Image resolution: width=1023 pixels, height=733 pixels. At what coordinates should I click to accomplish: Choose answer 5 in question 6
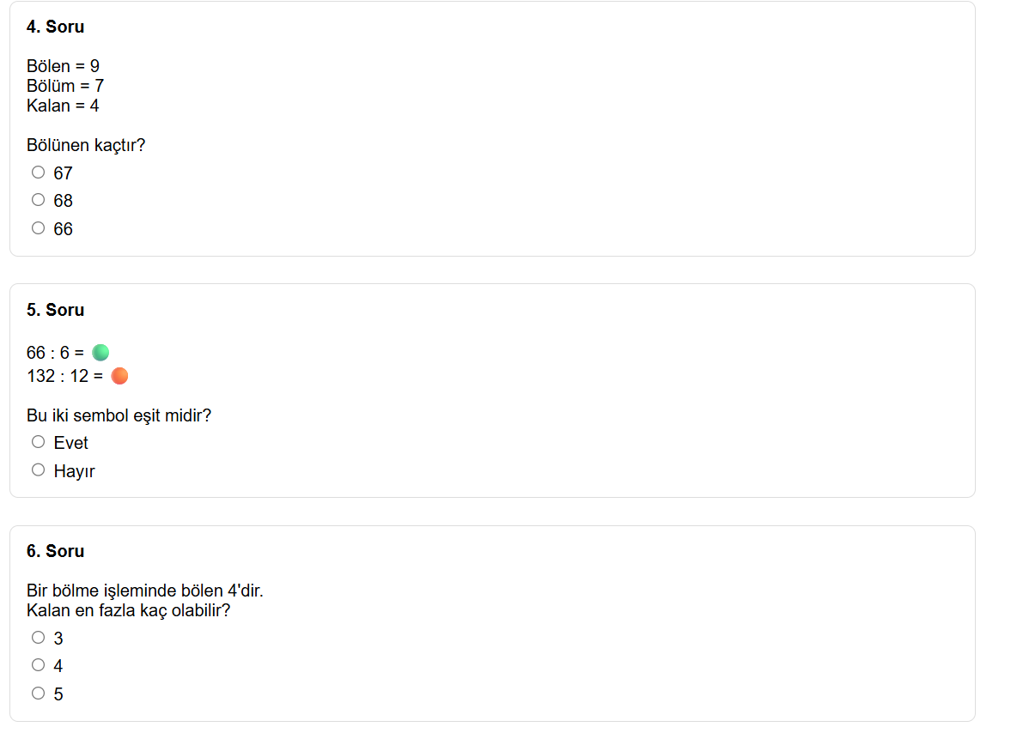pos(38,694)
